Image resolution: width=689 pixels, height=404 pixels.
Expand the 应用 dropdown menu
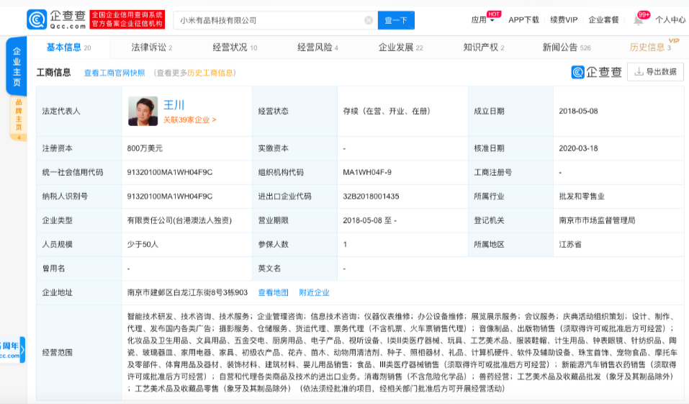482,19
